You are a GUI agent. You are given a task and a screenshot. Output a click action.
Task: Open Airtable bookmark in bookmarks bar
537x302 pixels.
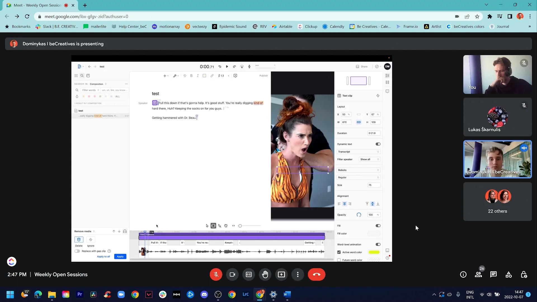[x=282, y=27]
